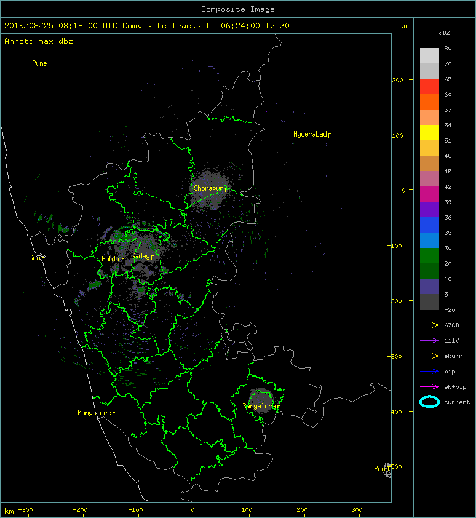Select the Shorapur radar site label
The width and height of the screenshot is (476, 518).
[208, 188]
